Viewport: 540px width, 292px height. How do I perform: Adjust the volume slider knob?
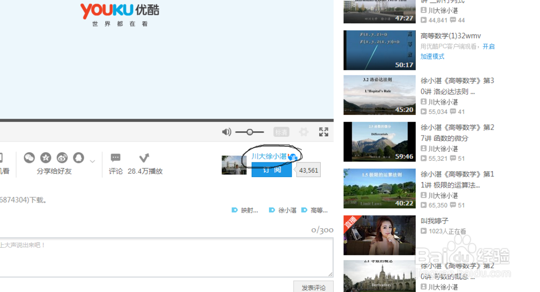(249, 132)
